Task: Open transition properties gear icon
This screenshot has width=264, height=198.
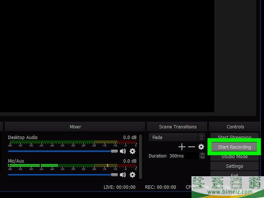Action: [x=201, y=147]
